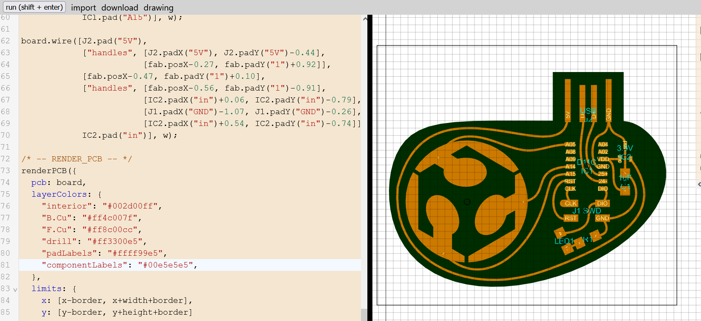
Task: Click the board.wire call on line 62
Action: [x=46, y=41]
